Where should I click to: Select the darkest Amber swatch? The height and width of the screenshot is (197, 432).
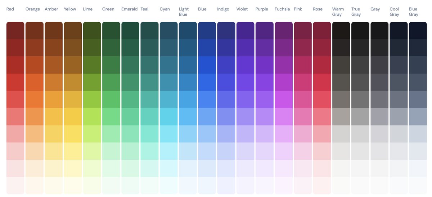[x=54, y=31]
